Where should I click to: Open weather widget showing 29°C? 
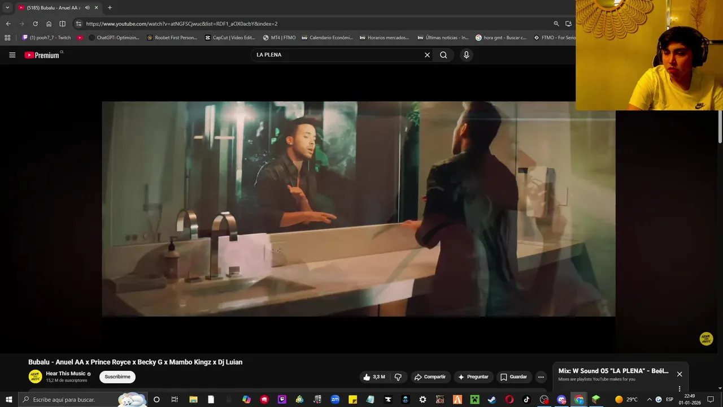click(626, 400)
